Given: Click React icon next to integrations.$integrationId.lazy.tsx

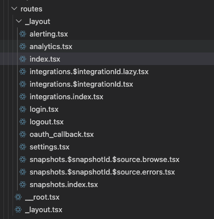Looking at the screenshot, I should tap(23, 72).
